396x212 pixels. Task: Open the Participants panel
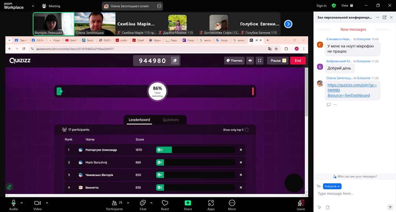coord(114,205)
